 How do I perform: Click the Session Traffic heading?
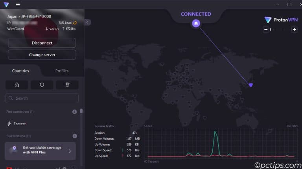coord(105,126)
